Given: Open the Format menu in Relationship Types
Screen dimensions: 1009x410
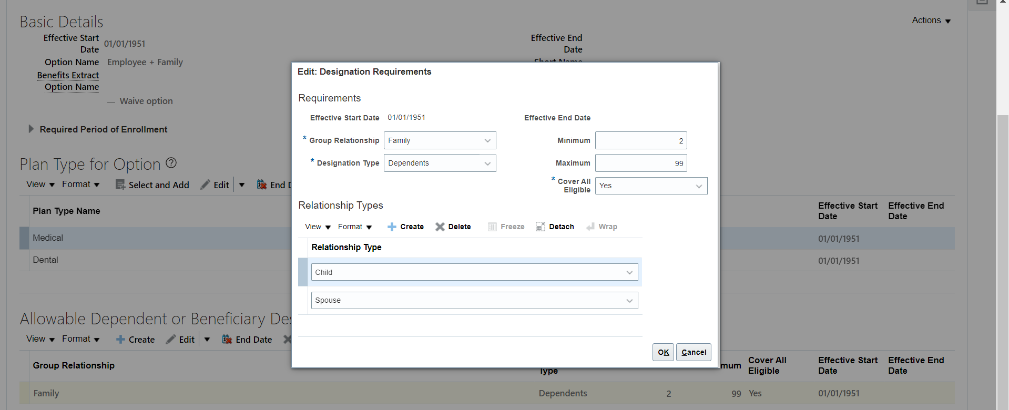Looking at the screenshot, I should (355, 227).
